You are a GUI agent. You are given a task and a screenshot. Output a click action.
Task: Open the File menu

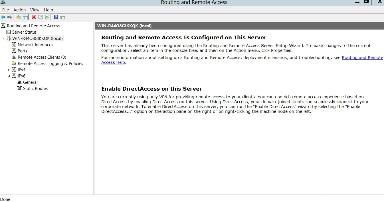coord(5,10)
